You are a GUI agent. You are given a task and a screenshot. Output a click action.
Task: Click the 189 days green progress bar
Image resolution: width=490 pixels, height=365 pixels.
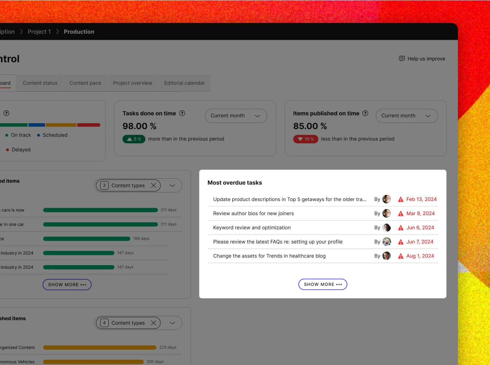point(86,239)
